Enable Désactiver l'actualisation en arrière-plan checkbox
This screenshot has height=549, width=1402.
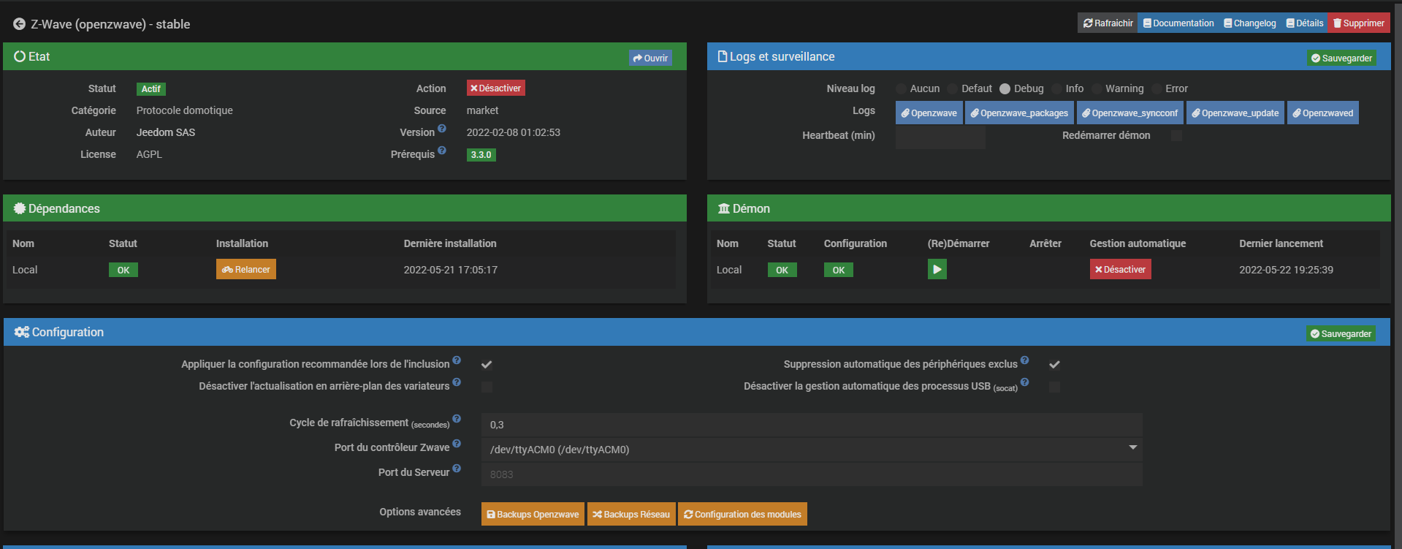(x=487, y=387)
